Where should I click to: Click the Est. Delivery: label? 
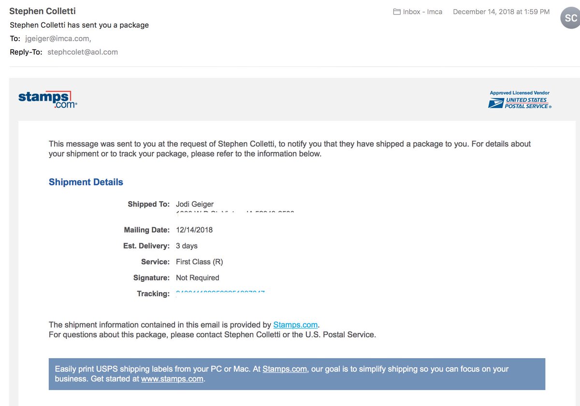(146, 246)
